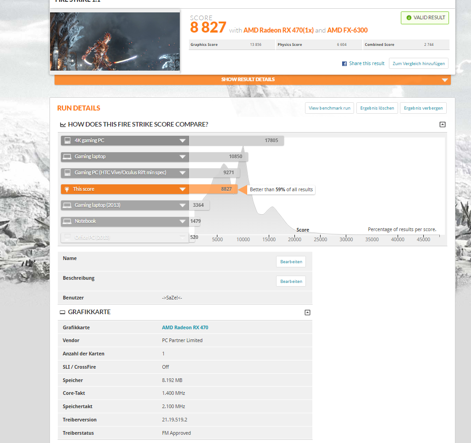Viewport: 471px width, 443px height.
Task: Expand the Gaming laptop dropdown arrow
Action: pos(183,157)
